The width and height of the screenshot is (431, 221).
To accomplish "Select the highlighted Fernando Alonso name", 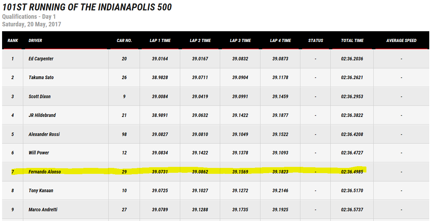I will pos(44,172).
